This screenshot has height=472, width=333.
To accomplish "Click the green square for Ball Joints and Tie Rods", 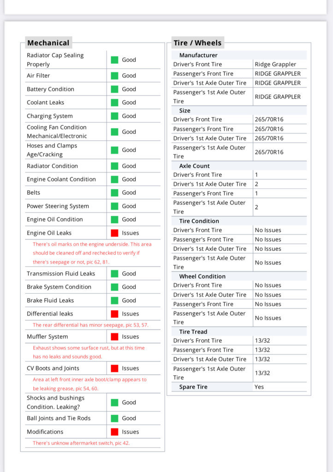I will [x=114, y=418].
